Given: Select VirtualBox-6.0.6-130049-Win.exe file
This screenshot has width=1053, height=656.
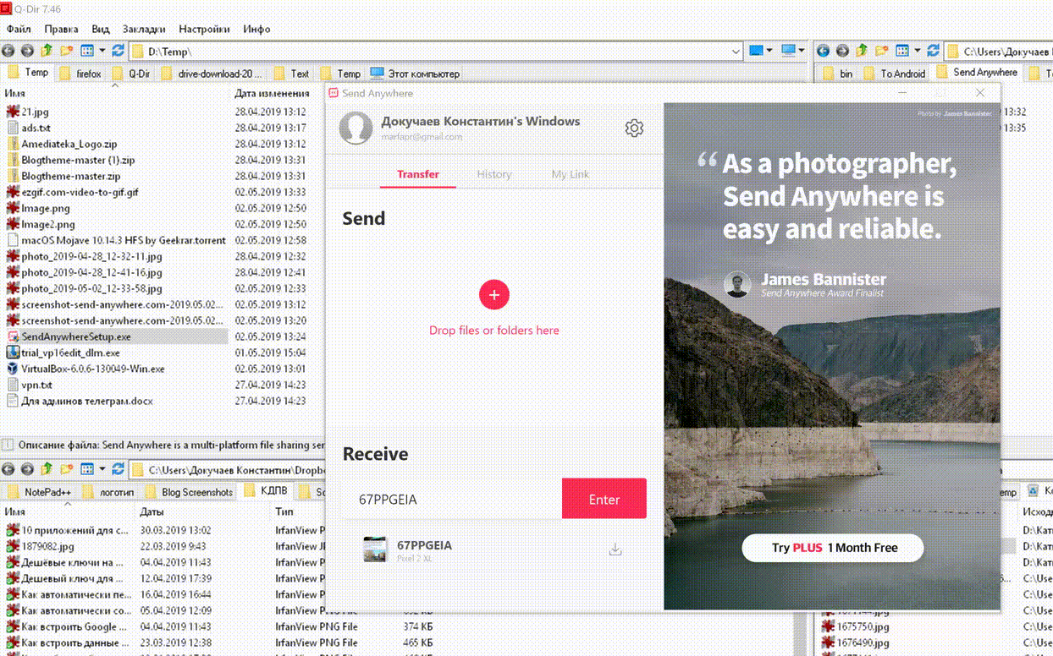Looking at the screenshot, I should tap(93, 369).
